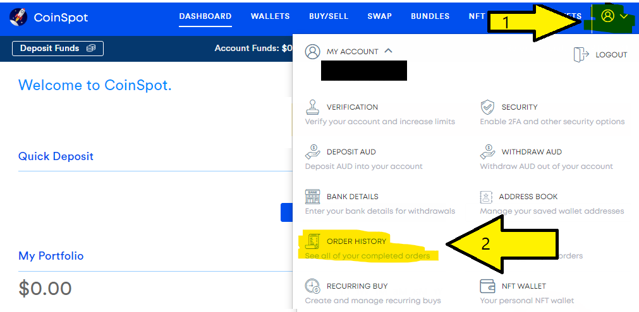Viewport: 639px width, 312px height.
Task: Open the Order History menu item
Action: point(356,241)
